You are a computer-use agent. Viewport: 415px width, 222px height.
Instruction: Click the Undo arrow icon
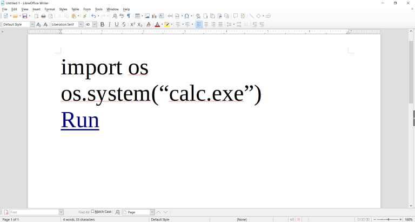(93, 16)
